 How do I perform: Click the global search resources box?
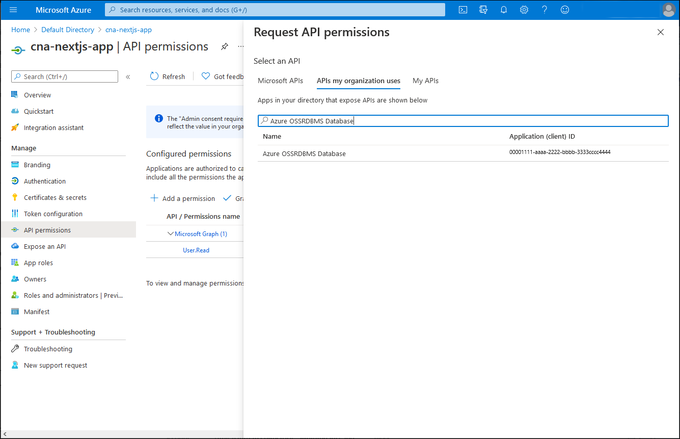(275, 10)
